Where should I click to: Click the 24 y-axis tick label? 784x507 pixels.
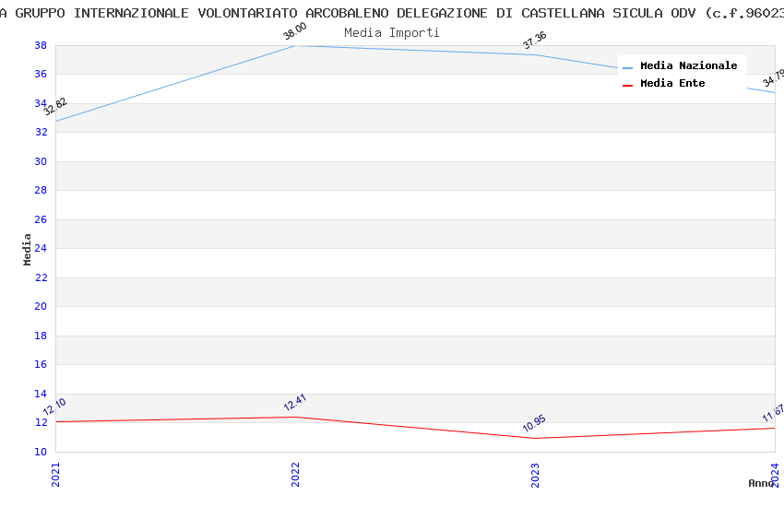click(x=41, y=248)
